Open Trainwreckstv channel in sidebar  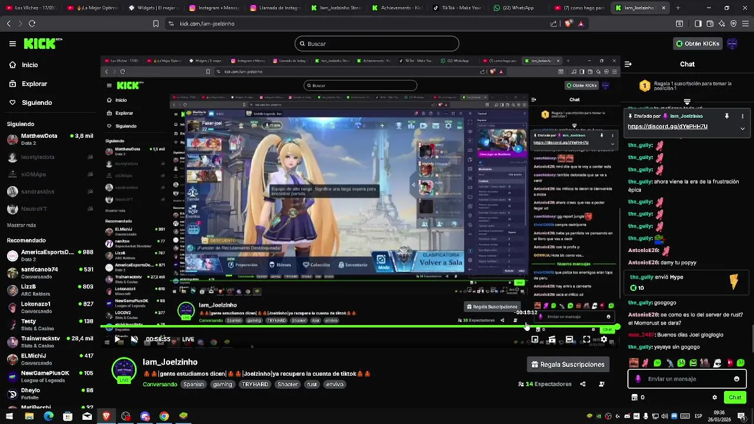point(50,342)
